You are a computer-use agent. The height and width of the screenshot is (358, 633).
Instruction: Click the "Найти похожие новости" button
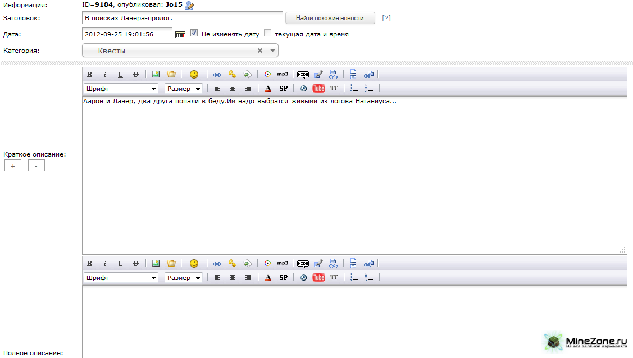point(330,18)
